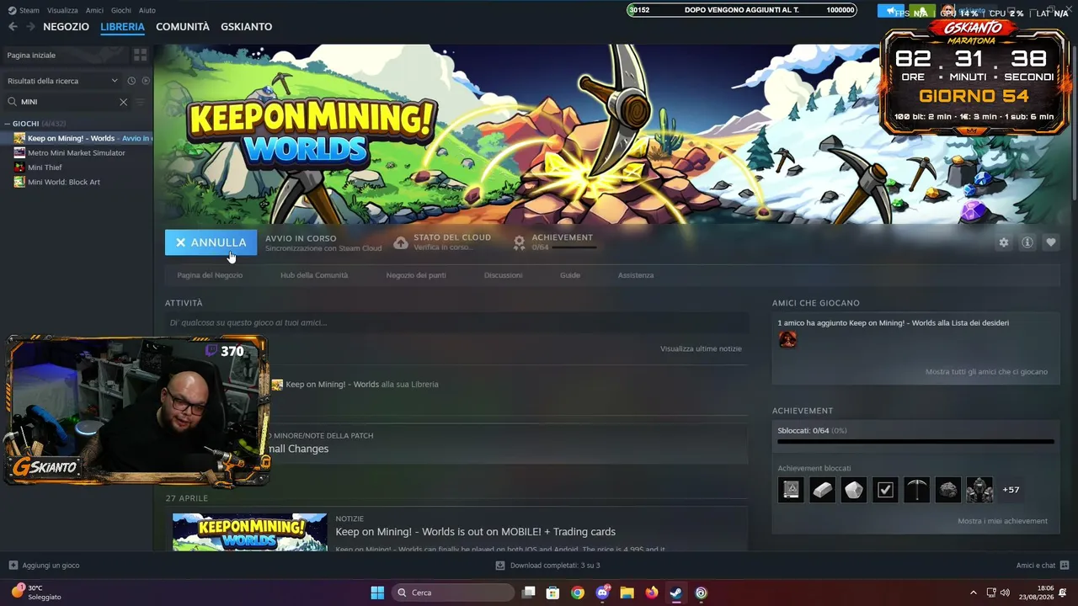Screen dimensions: 1078x606
Task: Clear the MINI search text
Action: (x=123, y=102)
